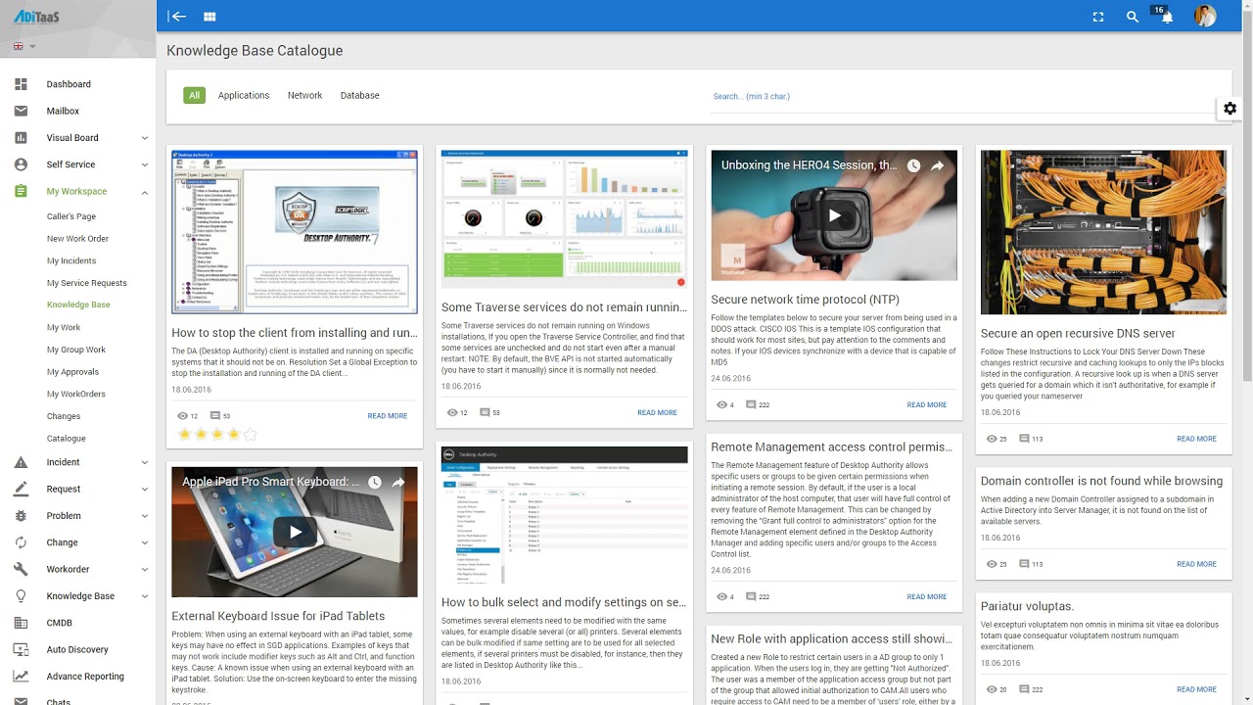This screenshot has height=705, width=1253.
Task: Click Request pencil icon in sidebar
Action: click(x=21, y=489)
